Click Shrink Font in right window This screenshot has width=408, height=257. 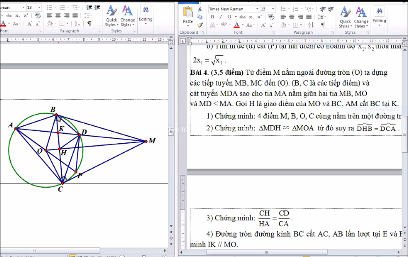[271, 25]
